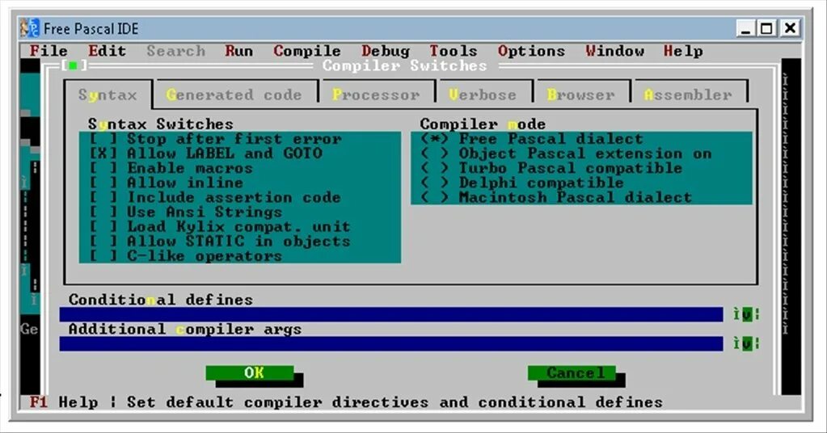Open the Run menu
Screen dimensions: 827x433
(x=239, y=51)
